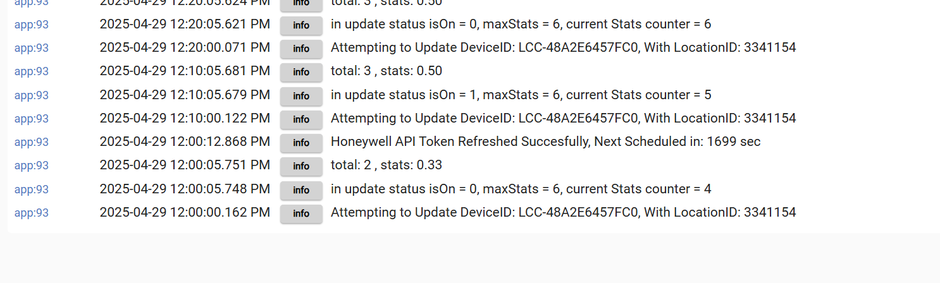Select info badge beside total: 2 entry

pos(301,166)
